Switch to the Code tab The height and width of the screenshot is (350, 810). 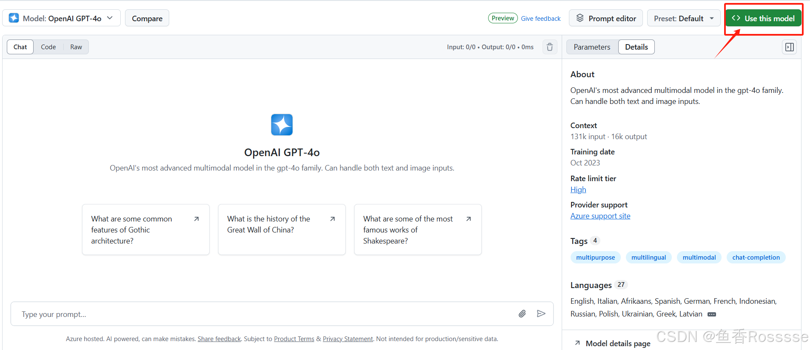pyautogui.click(x=48, y=47)
